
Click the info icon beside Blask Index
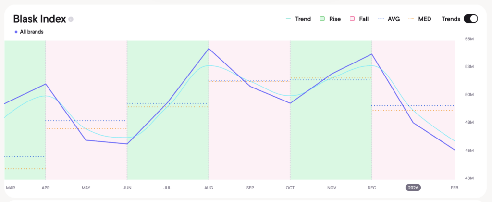click(71, 19)
